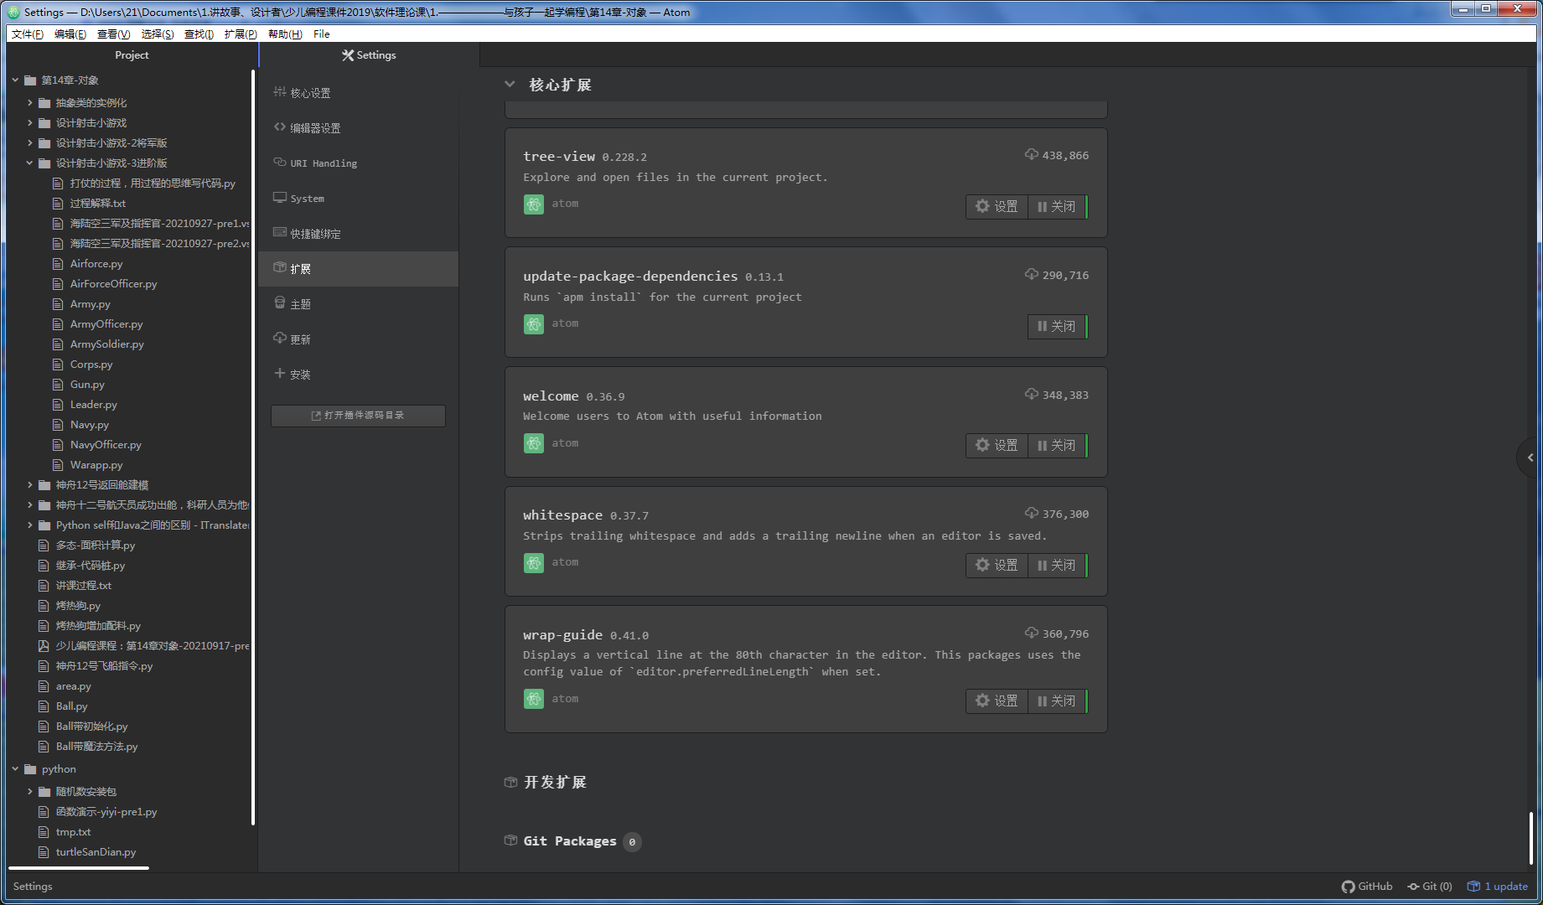
Task: Expand the 设计射击小游戏-2将军版 folder
Action: 30,143
